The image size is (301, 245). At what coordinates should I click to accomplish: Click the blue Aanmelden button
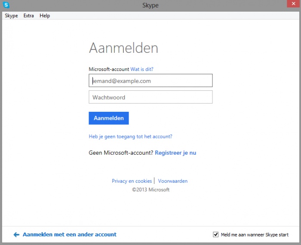click(x=109, y=118)
